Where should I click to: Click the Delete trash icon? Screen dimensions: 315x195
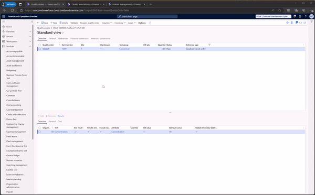(60, 23)
